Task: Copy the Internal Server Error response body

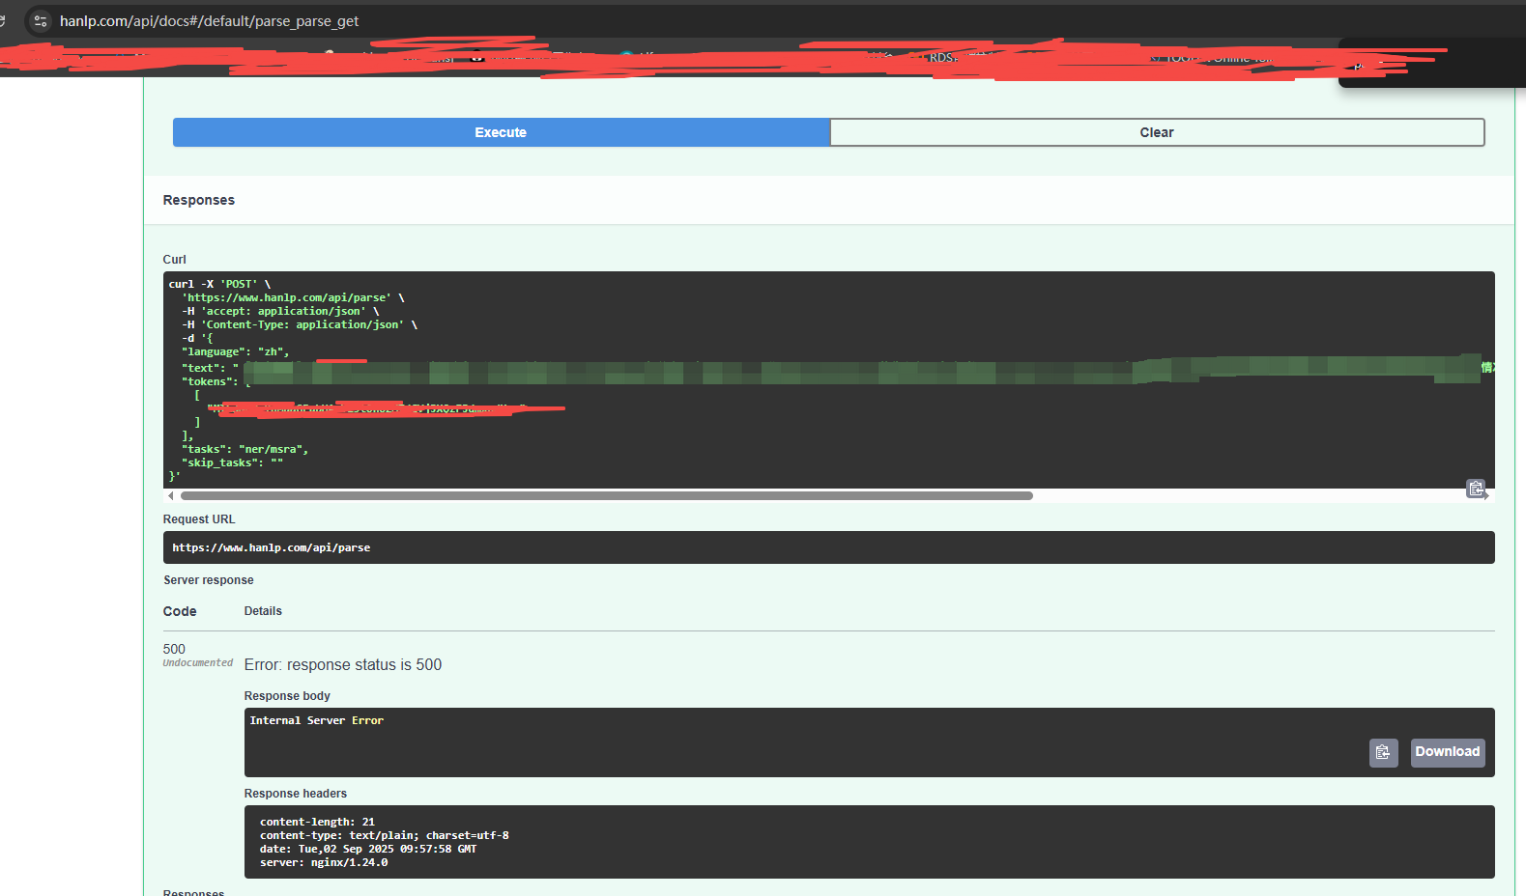Action: coord(1383,752)
